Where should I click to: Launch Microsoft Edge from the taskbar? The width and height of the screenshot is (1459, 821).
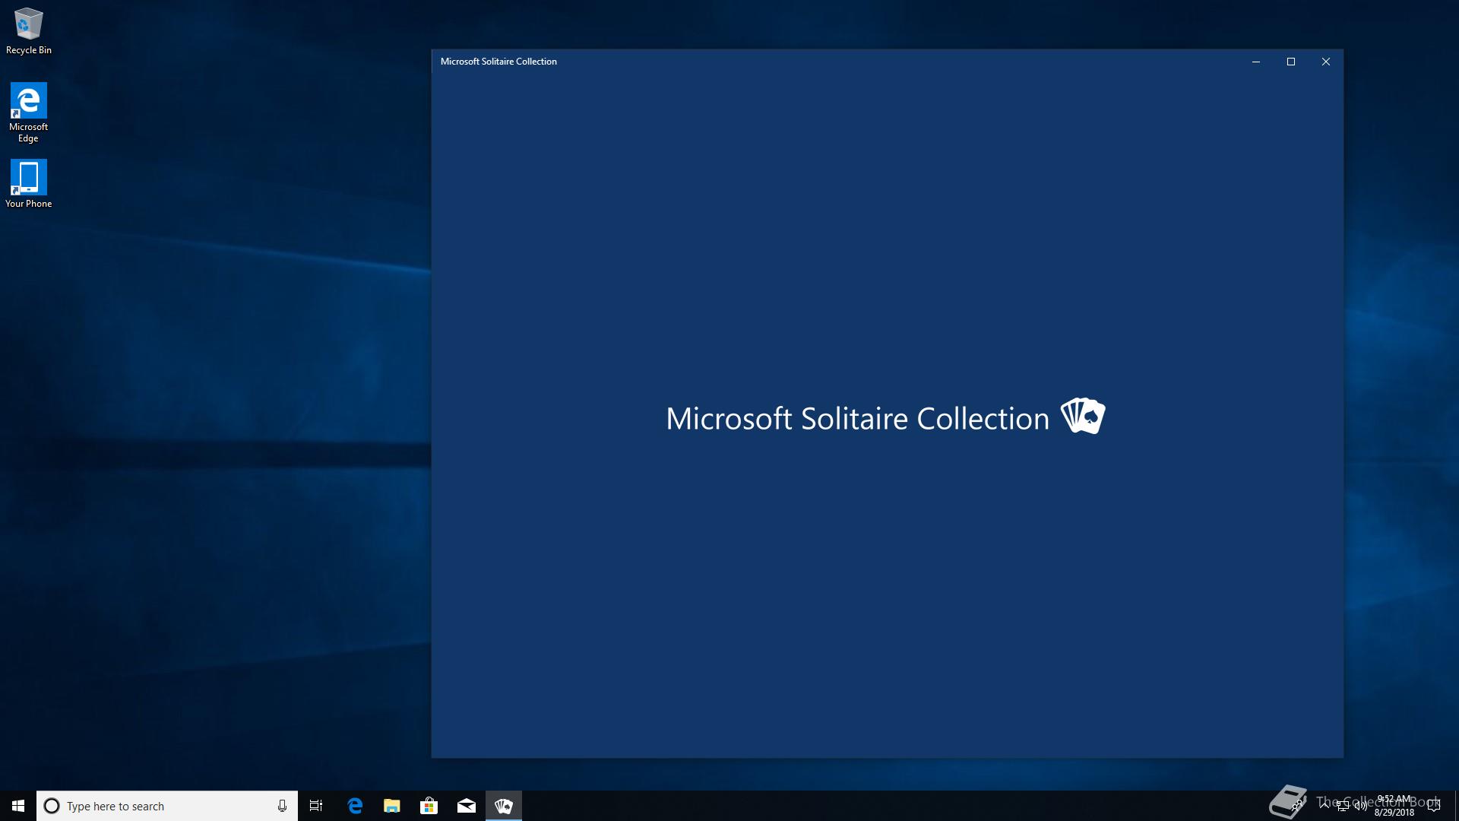(355, 806)
